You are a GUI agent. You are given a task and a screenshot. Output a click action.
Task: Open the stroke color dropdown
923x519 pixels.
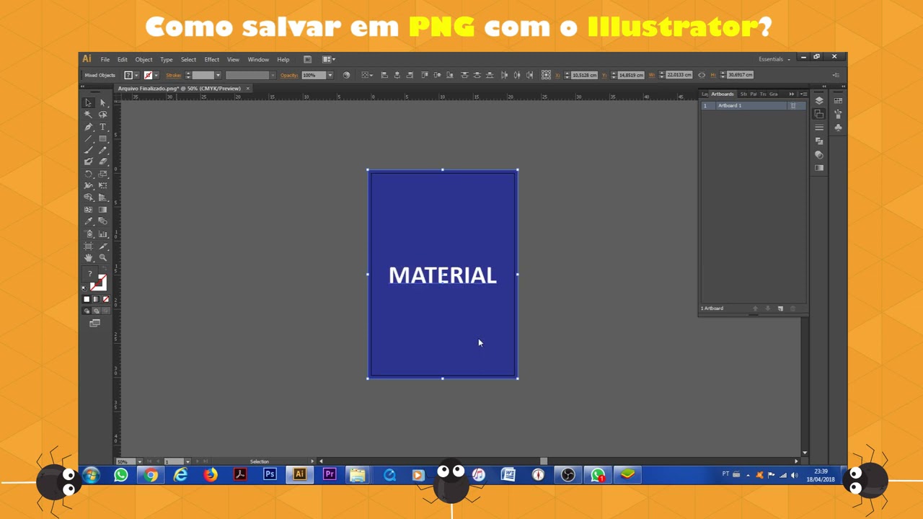point(156,75)
